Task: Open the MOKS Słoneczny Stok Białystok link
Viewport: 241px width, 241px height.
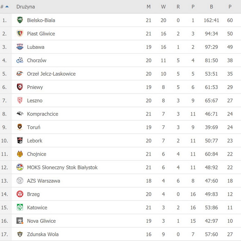Action: point(62,167)
